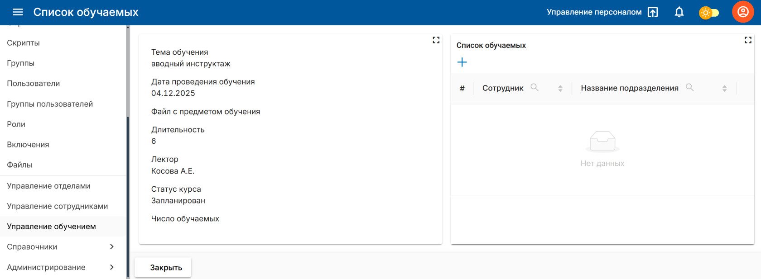Search by Название подразделения magnifier icon
Viewport: 761px width, 279px height.
689,87
